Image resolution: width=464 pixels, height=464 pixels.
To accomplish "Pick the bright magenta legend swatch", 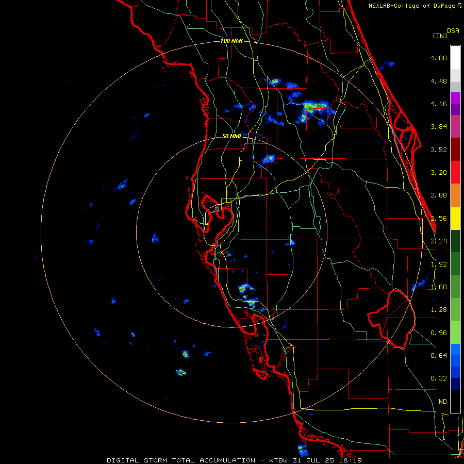I will 455,98.
